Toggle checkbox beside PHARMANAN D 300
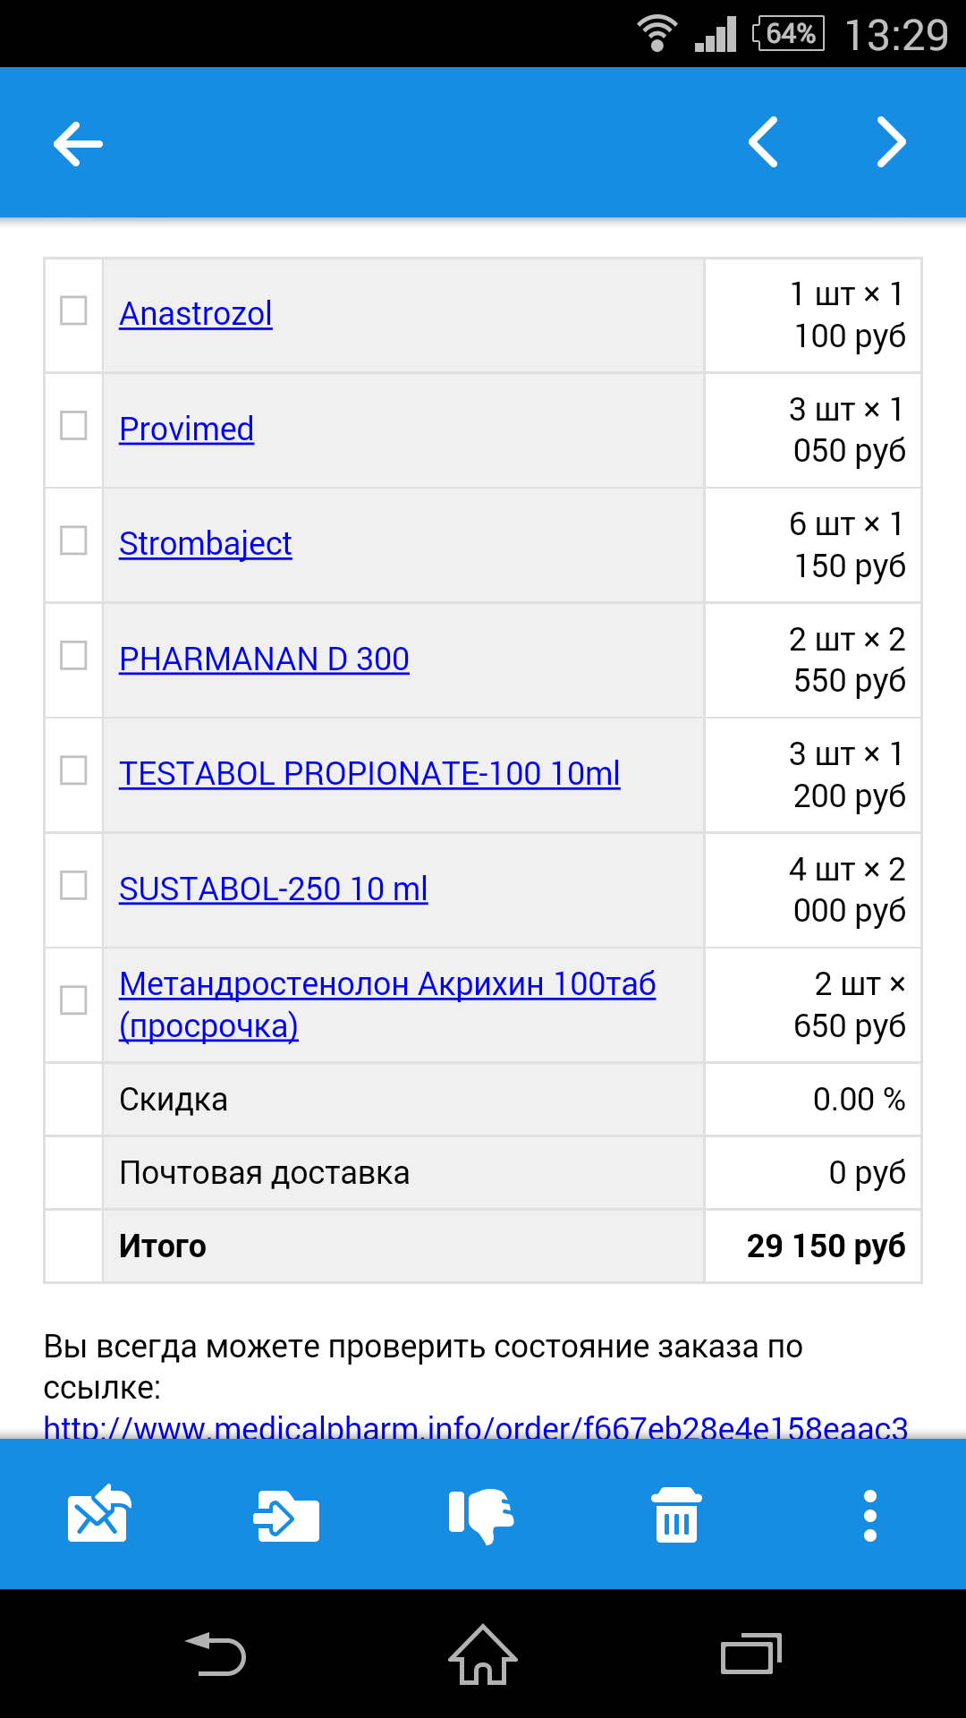 [73, 656]
